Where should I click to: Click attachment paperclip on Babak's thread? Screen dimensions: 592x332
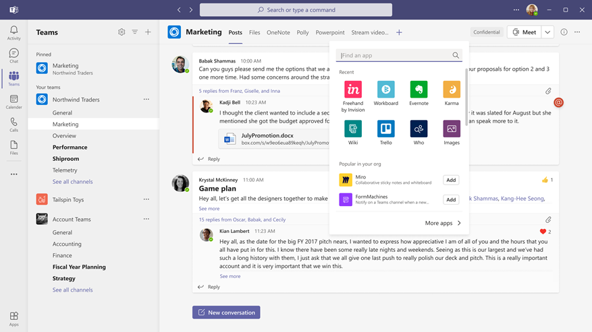click(548, 91)
